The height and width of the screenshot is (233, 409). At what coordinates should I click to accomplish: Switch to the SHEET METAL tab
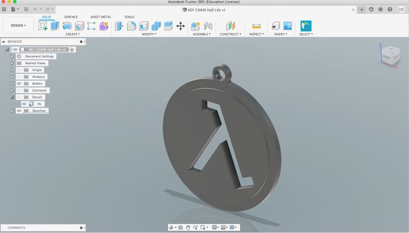click(101, 17)
